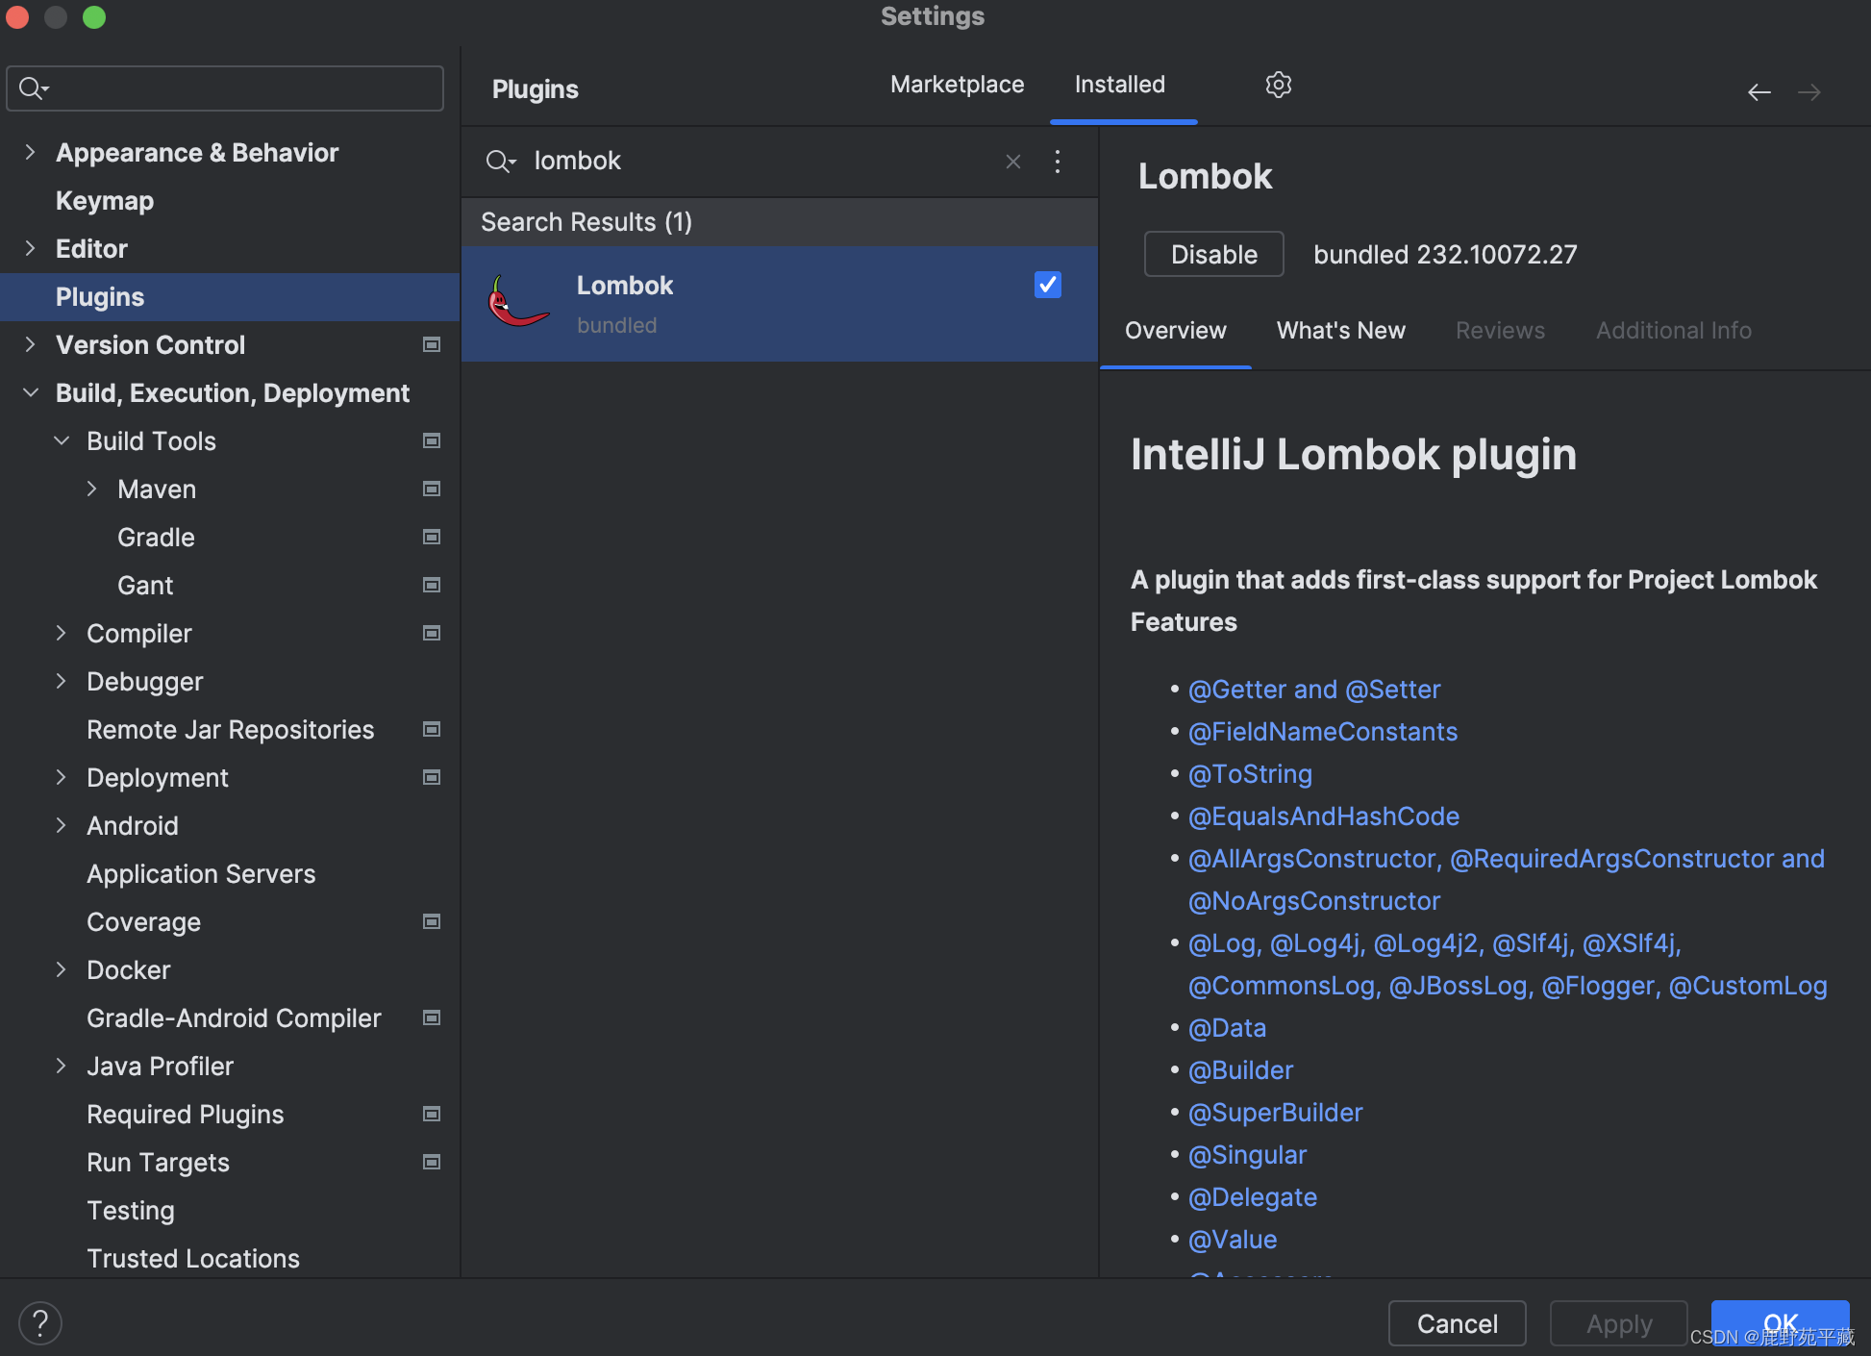Expand the Java Profiler node arrow
Viewport: 1871px width, 1356px height.
(62, 1066)
